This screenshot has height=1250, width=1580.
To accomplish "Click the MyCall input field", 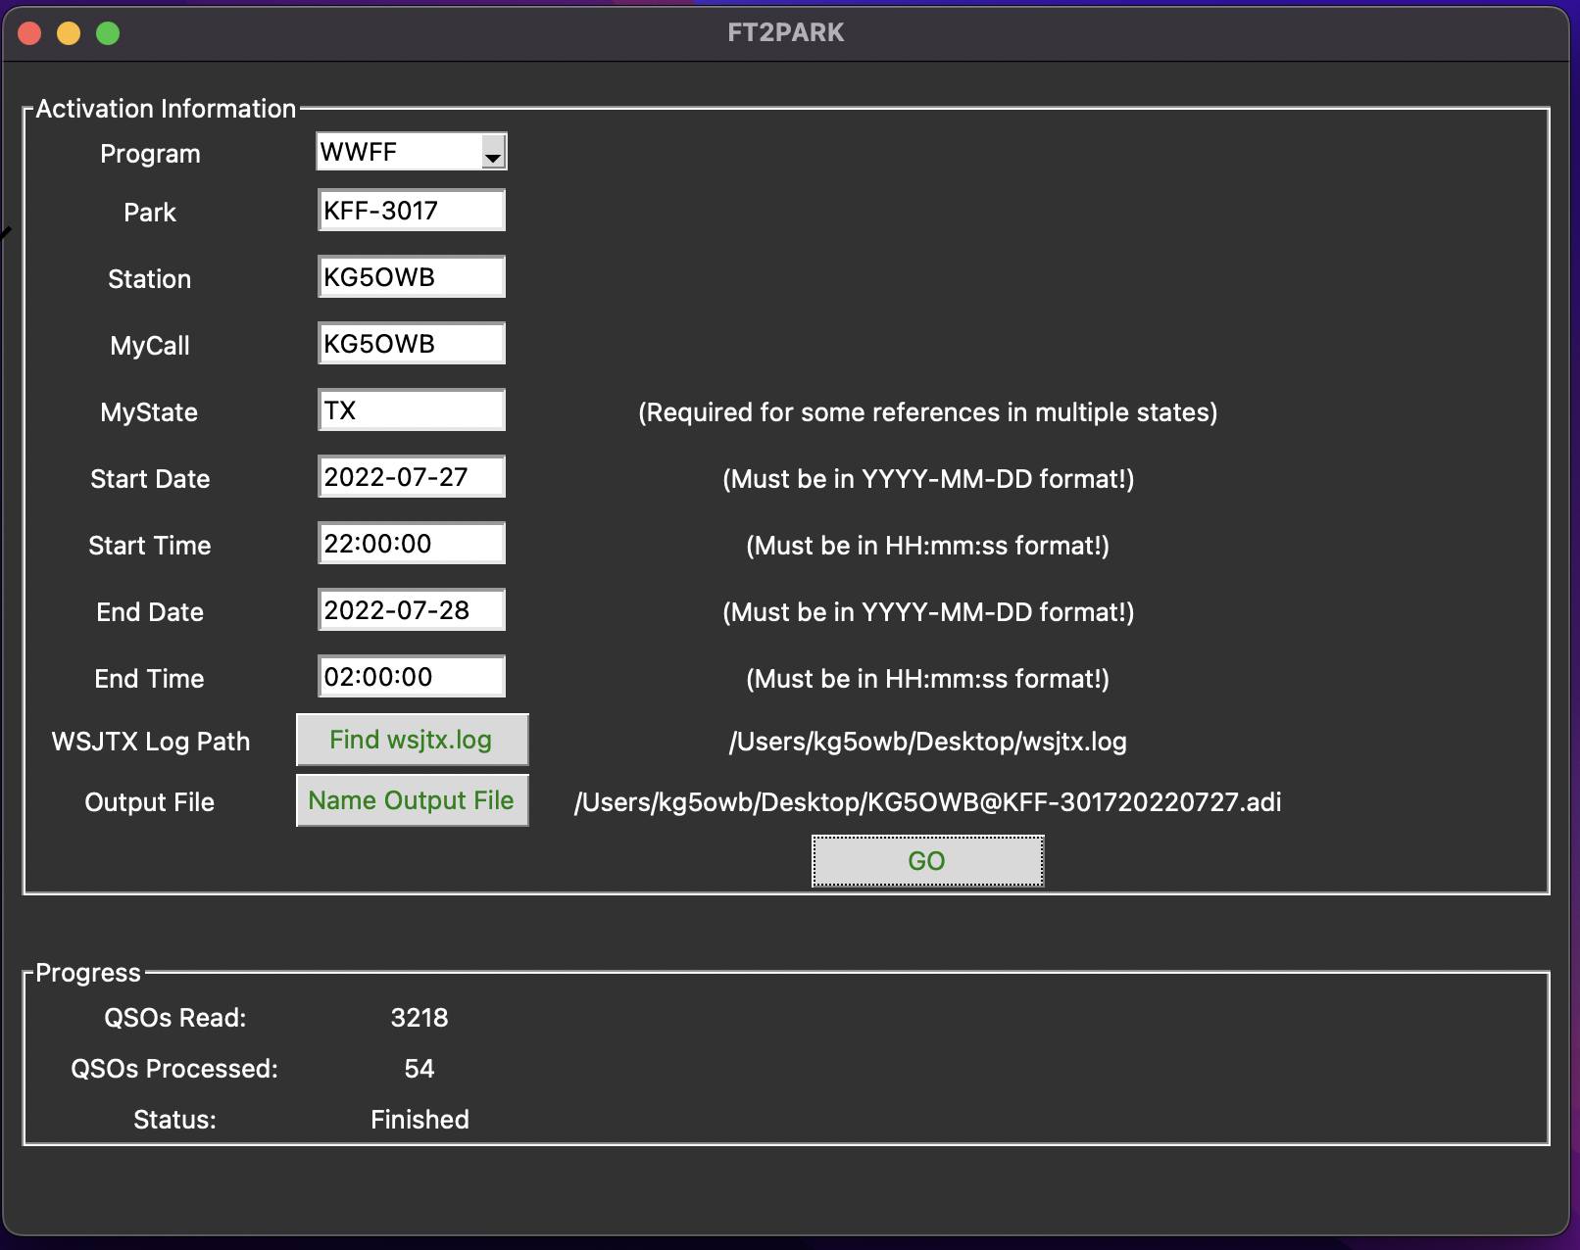I will click(x=411, y=344).
